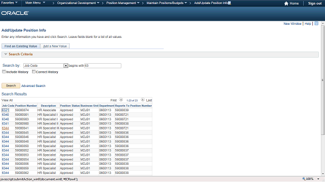Go to next results page arrow
325x182 pixels.
pyautogui.click(x=143, y=100)
